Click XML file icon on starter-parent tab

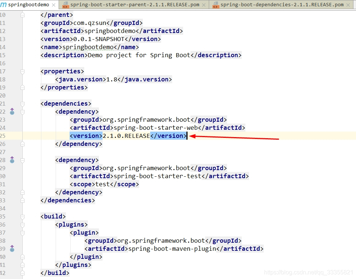(66, 5)
